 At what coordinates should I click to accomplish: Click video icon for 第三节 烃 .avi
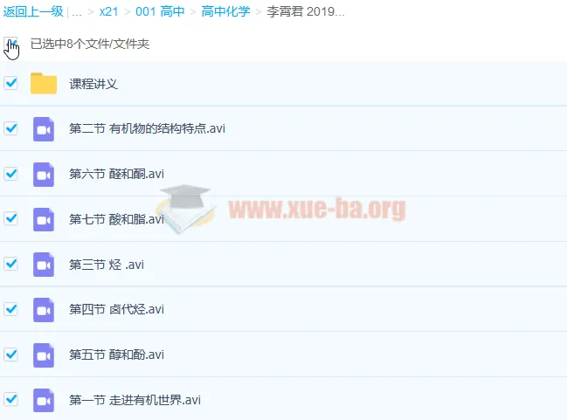(x=44, y=265)
